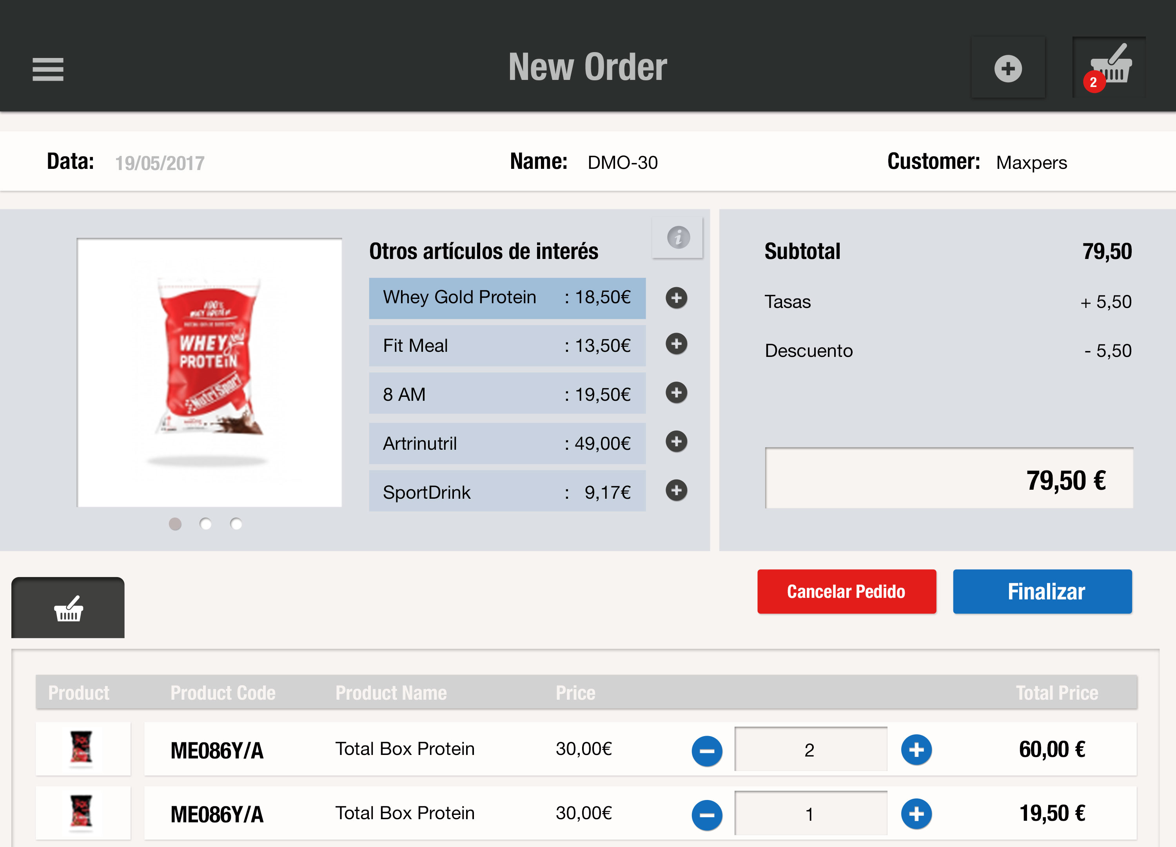The width and height of the screenshot is (1176, 847).
Task: Decrease quantity in the 19,50 € row
Action: click(x=707, y=814)
